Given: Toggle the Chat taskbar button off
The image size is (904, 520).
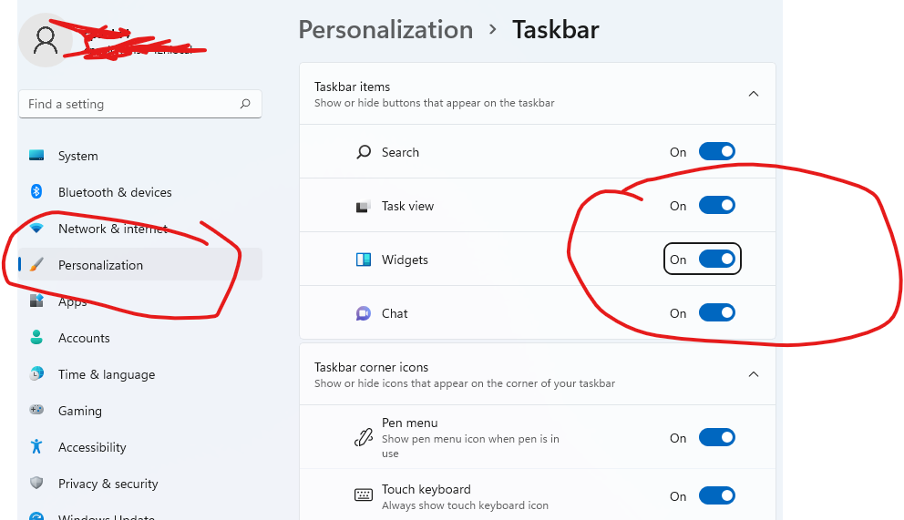Looking at the screenshot, I should coord(716,313).
